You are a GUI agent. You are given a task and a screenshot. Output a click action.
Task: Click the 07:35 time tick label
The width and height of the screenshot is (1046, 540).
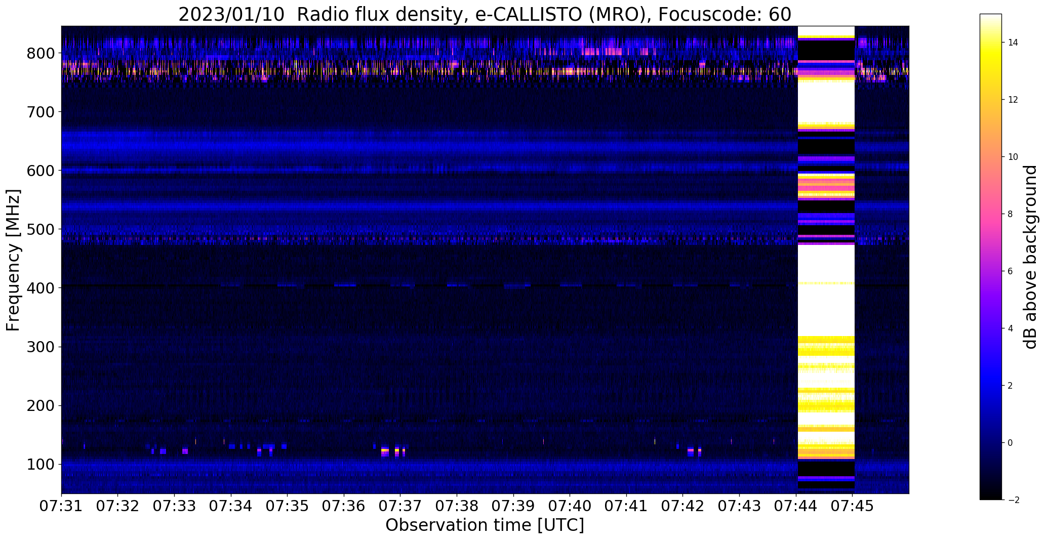tap(288, 506)
